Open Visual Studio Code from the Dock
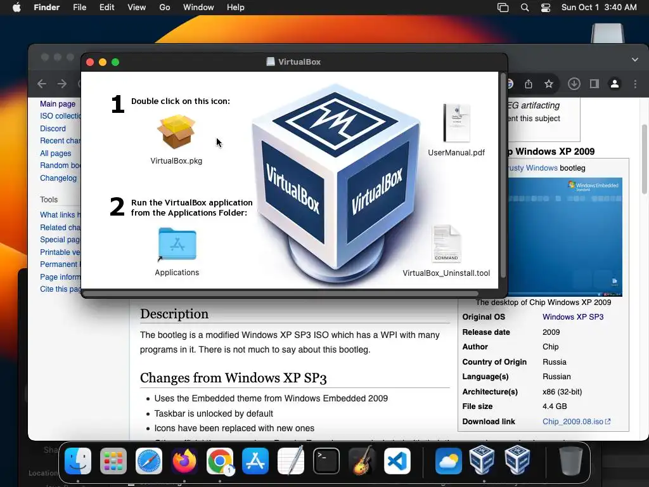 (x=397, y=461)
